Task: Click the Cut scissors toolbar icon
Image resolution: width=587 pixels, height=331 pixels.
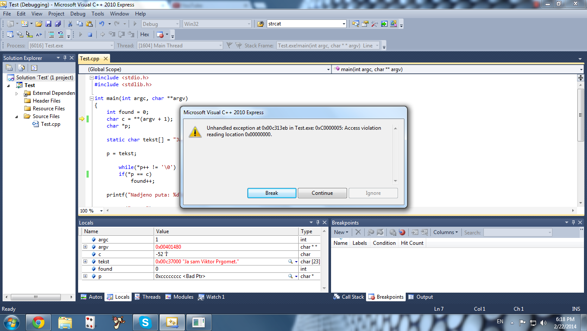Action: (x=70, y=24)
